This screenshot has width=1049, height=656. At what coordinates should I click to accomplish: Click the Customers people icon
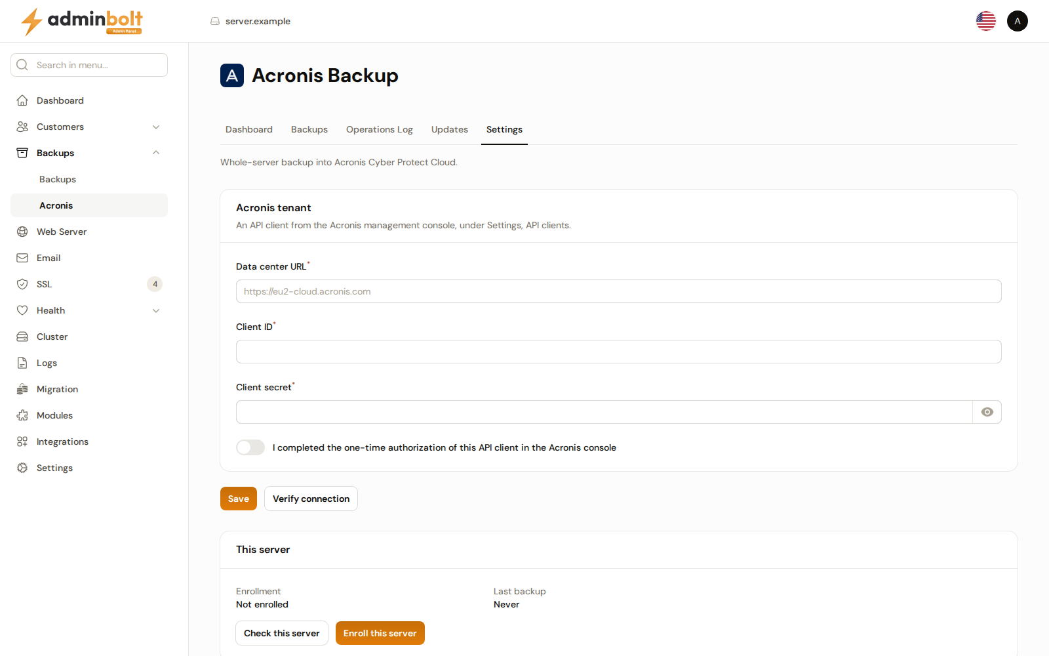(22, 127)
